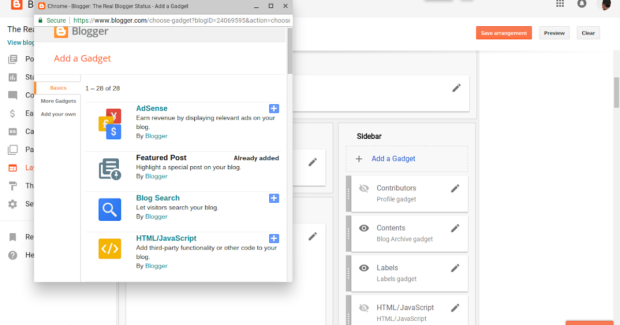620x325 pixels.
Task: Open the Add your own tab
Action: (x=58, y=114)
